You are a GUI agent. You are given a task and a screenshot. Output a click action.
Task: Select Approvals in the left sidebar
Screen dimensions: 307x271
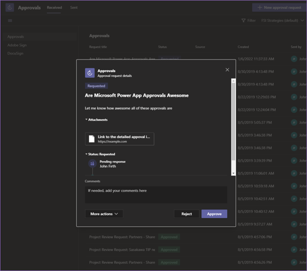click(x=39, y=37)
